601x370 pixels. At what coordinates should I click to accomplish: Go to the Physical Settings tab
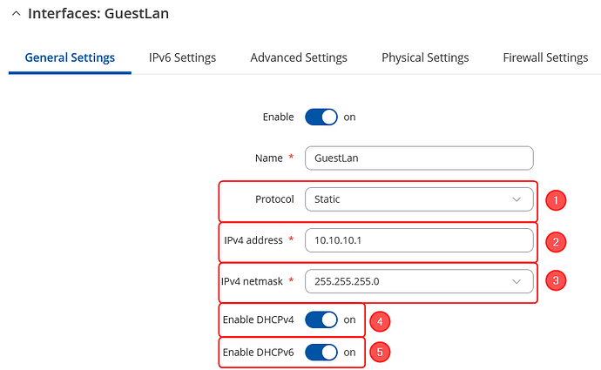tap(425, 57)
